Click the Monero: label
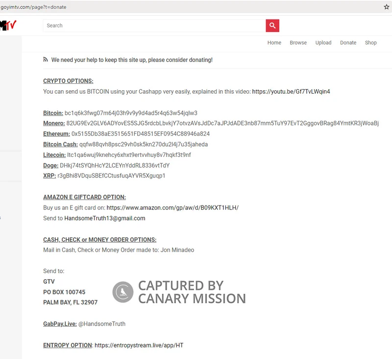The width and height of the screenshot is (392, 359). (54, 123)
